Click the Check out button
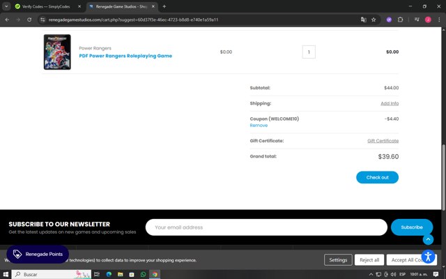This screenshot has height=279, width=446. (x=377, y=177)
